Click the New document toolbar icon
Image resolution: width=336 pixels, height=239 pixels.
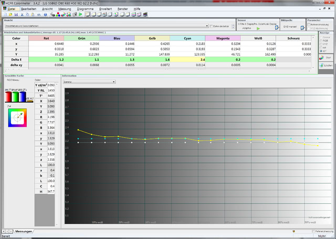pos(5,15)
